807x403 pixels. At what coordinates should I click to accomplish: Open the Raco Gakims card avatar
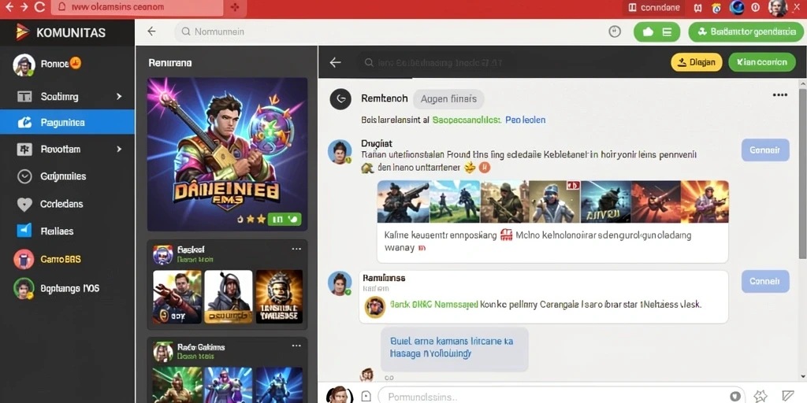coord(162,352)
